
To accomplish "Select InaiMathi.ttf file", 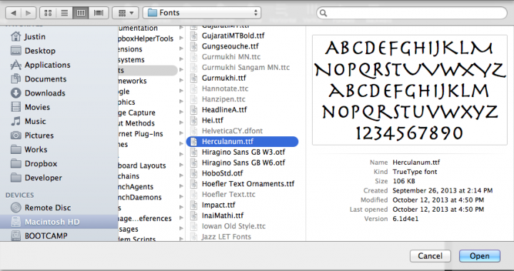I will coord(223,215).
